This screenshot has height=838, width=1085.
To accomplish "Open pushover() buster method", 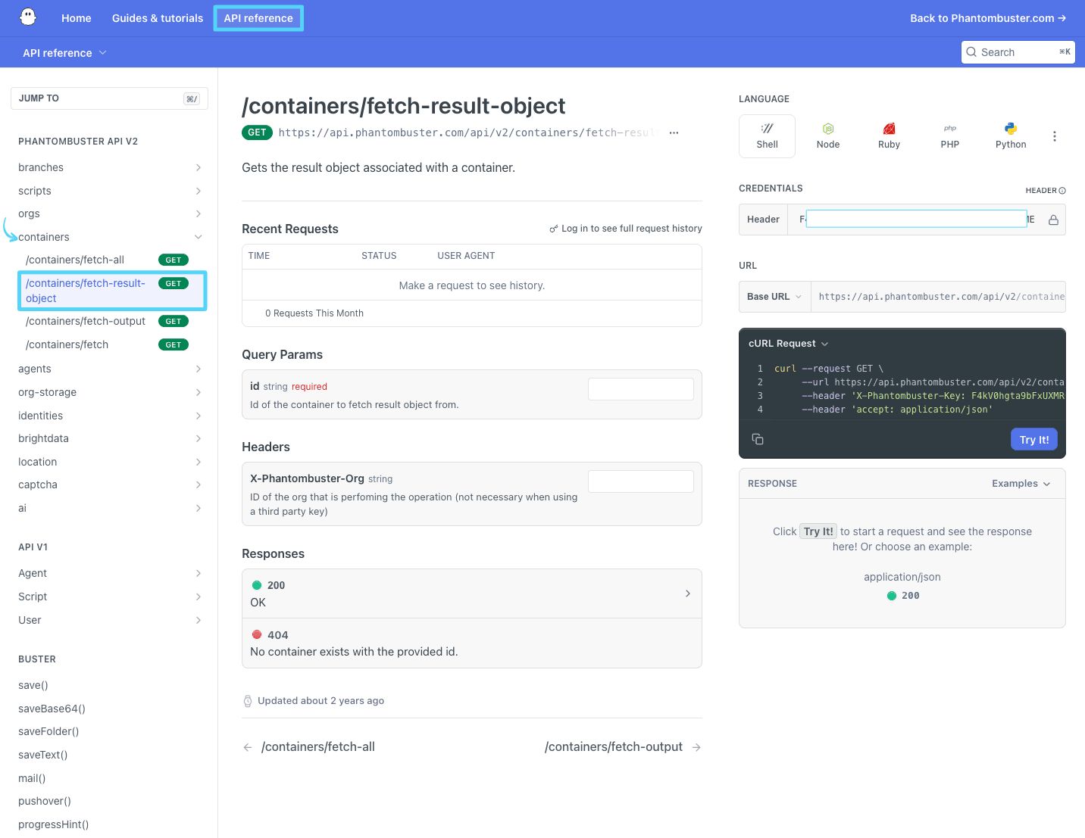I will [x=45, y=801].
